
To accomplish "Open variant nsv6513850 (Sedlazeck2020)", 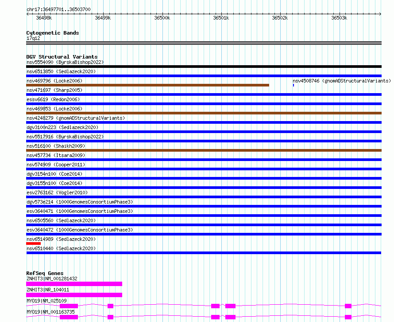I will click(x=61, y=71).
